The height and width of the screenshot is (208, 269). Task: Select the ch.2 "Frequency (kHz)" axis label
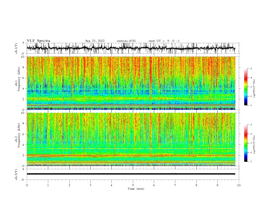click(19, 135)
